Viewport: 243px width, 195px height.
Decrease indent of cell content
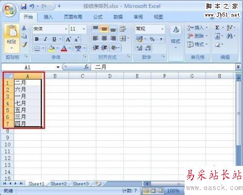96,48
